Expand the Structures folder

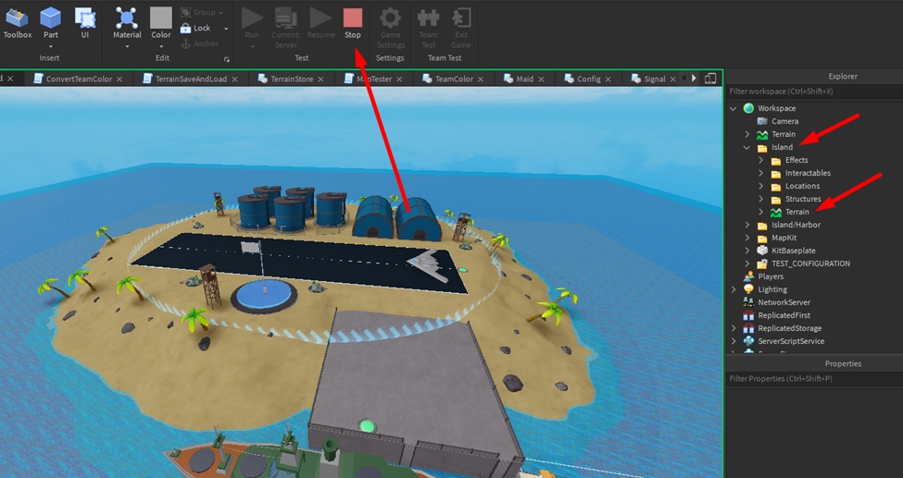pos(760,199)
